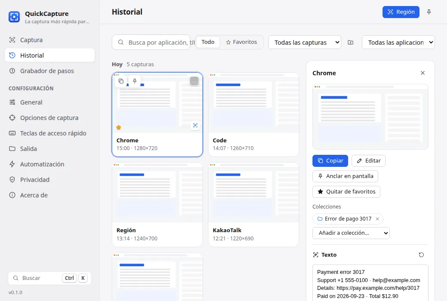The height and width of the screenshot is (301, 447).
Task: Open Privacidad settings
Action: (49, 179)
